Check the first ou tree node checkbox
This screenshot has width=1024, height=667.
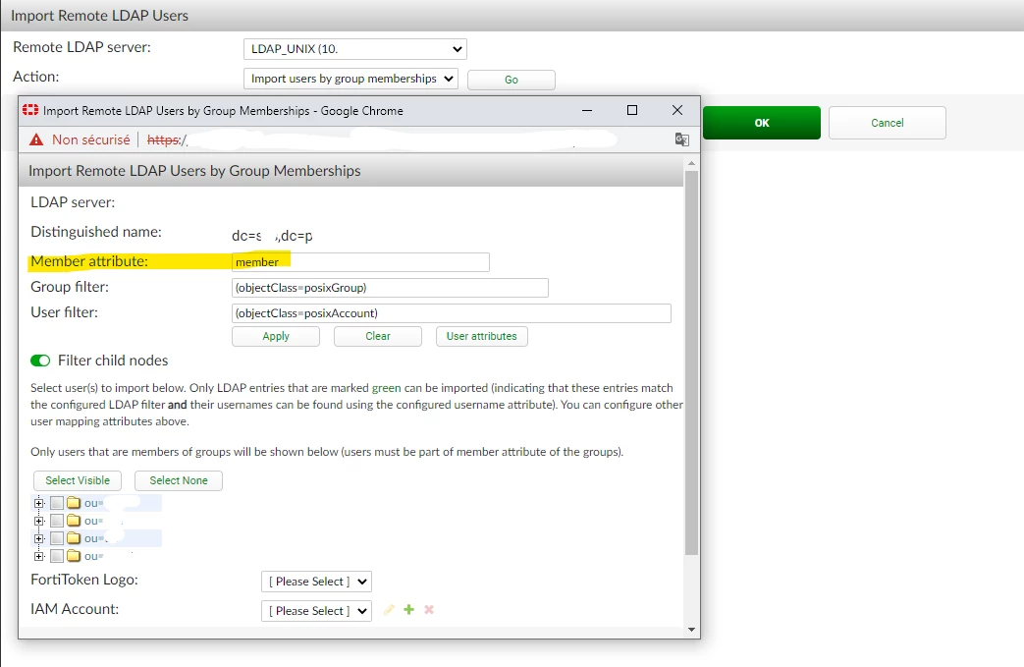(x=57, y=503)
